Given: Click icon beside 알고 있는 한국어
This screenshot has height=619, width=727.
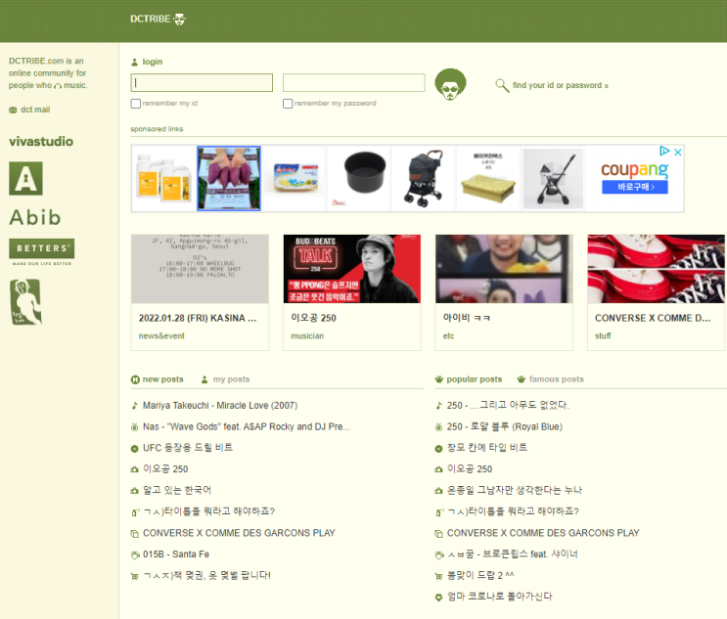Looking at the screenshot, I should point(134,491).
